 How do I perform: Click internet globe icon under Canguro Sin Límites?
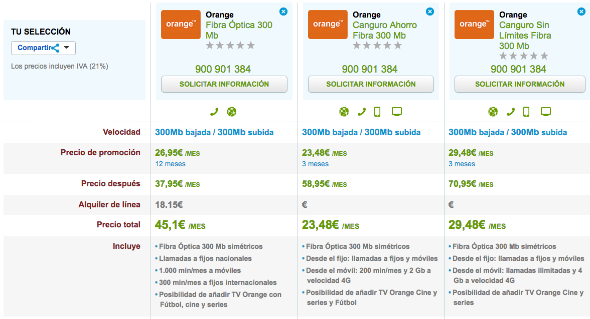coord(493,112)
